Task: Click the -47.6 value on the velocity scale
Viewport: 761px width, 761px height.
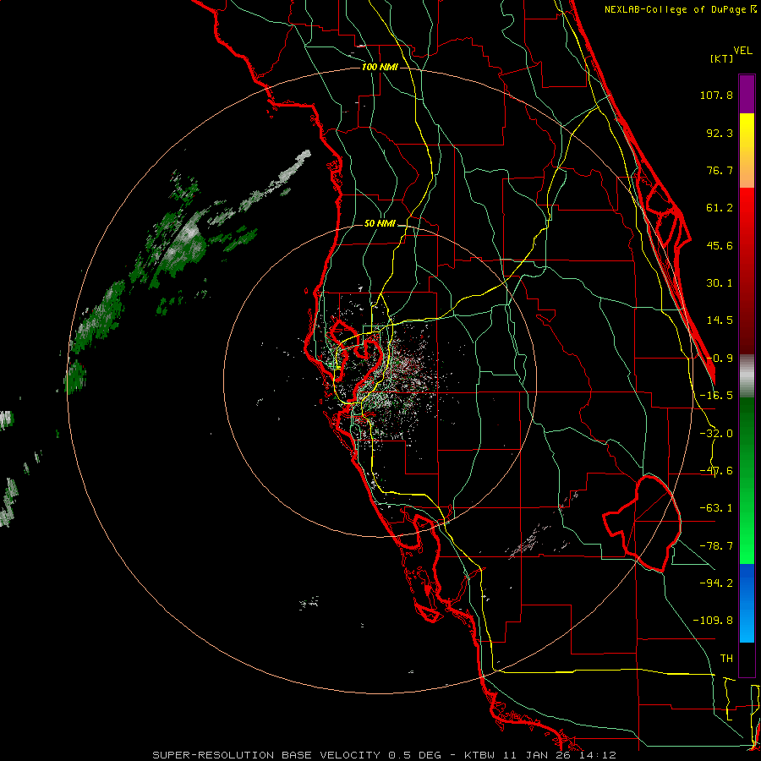Action: [x=716, y=471]
